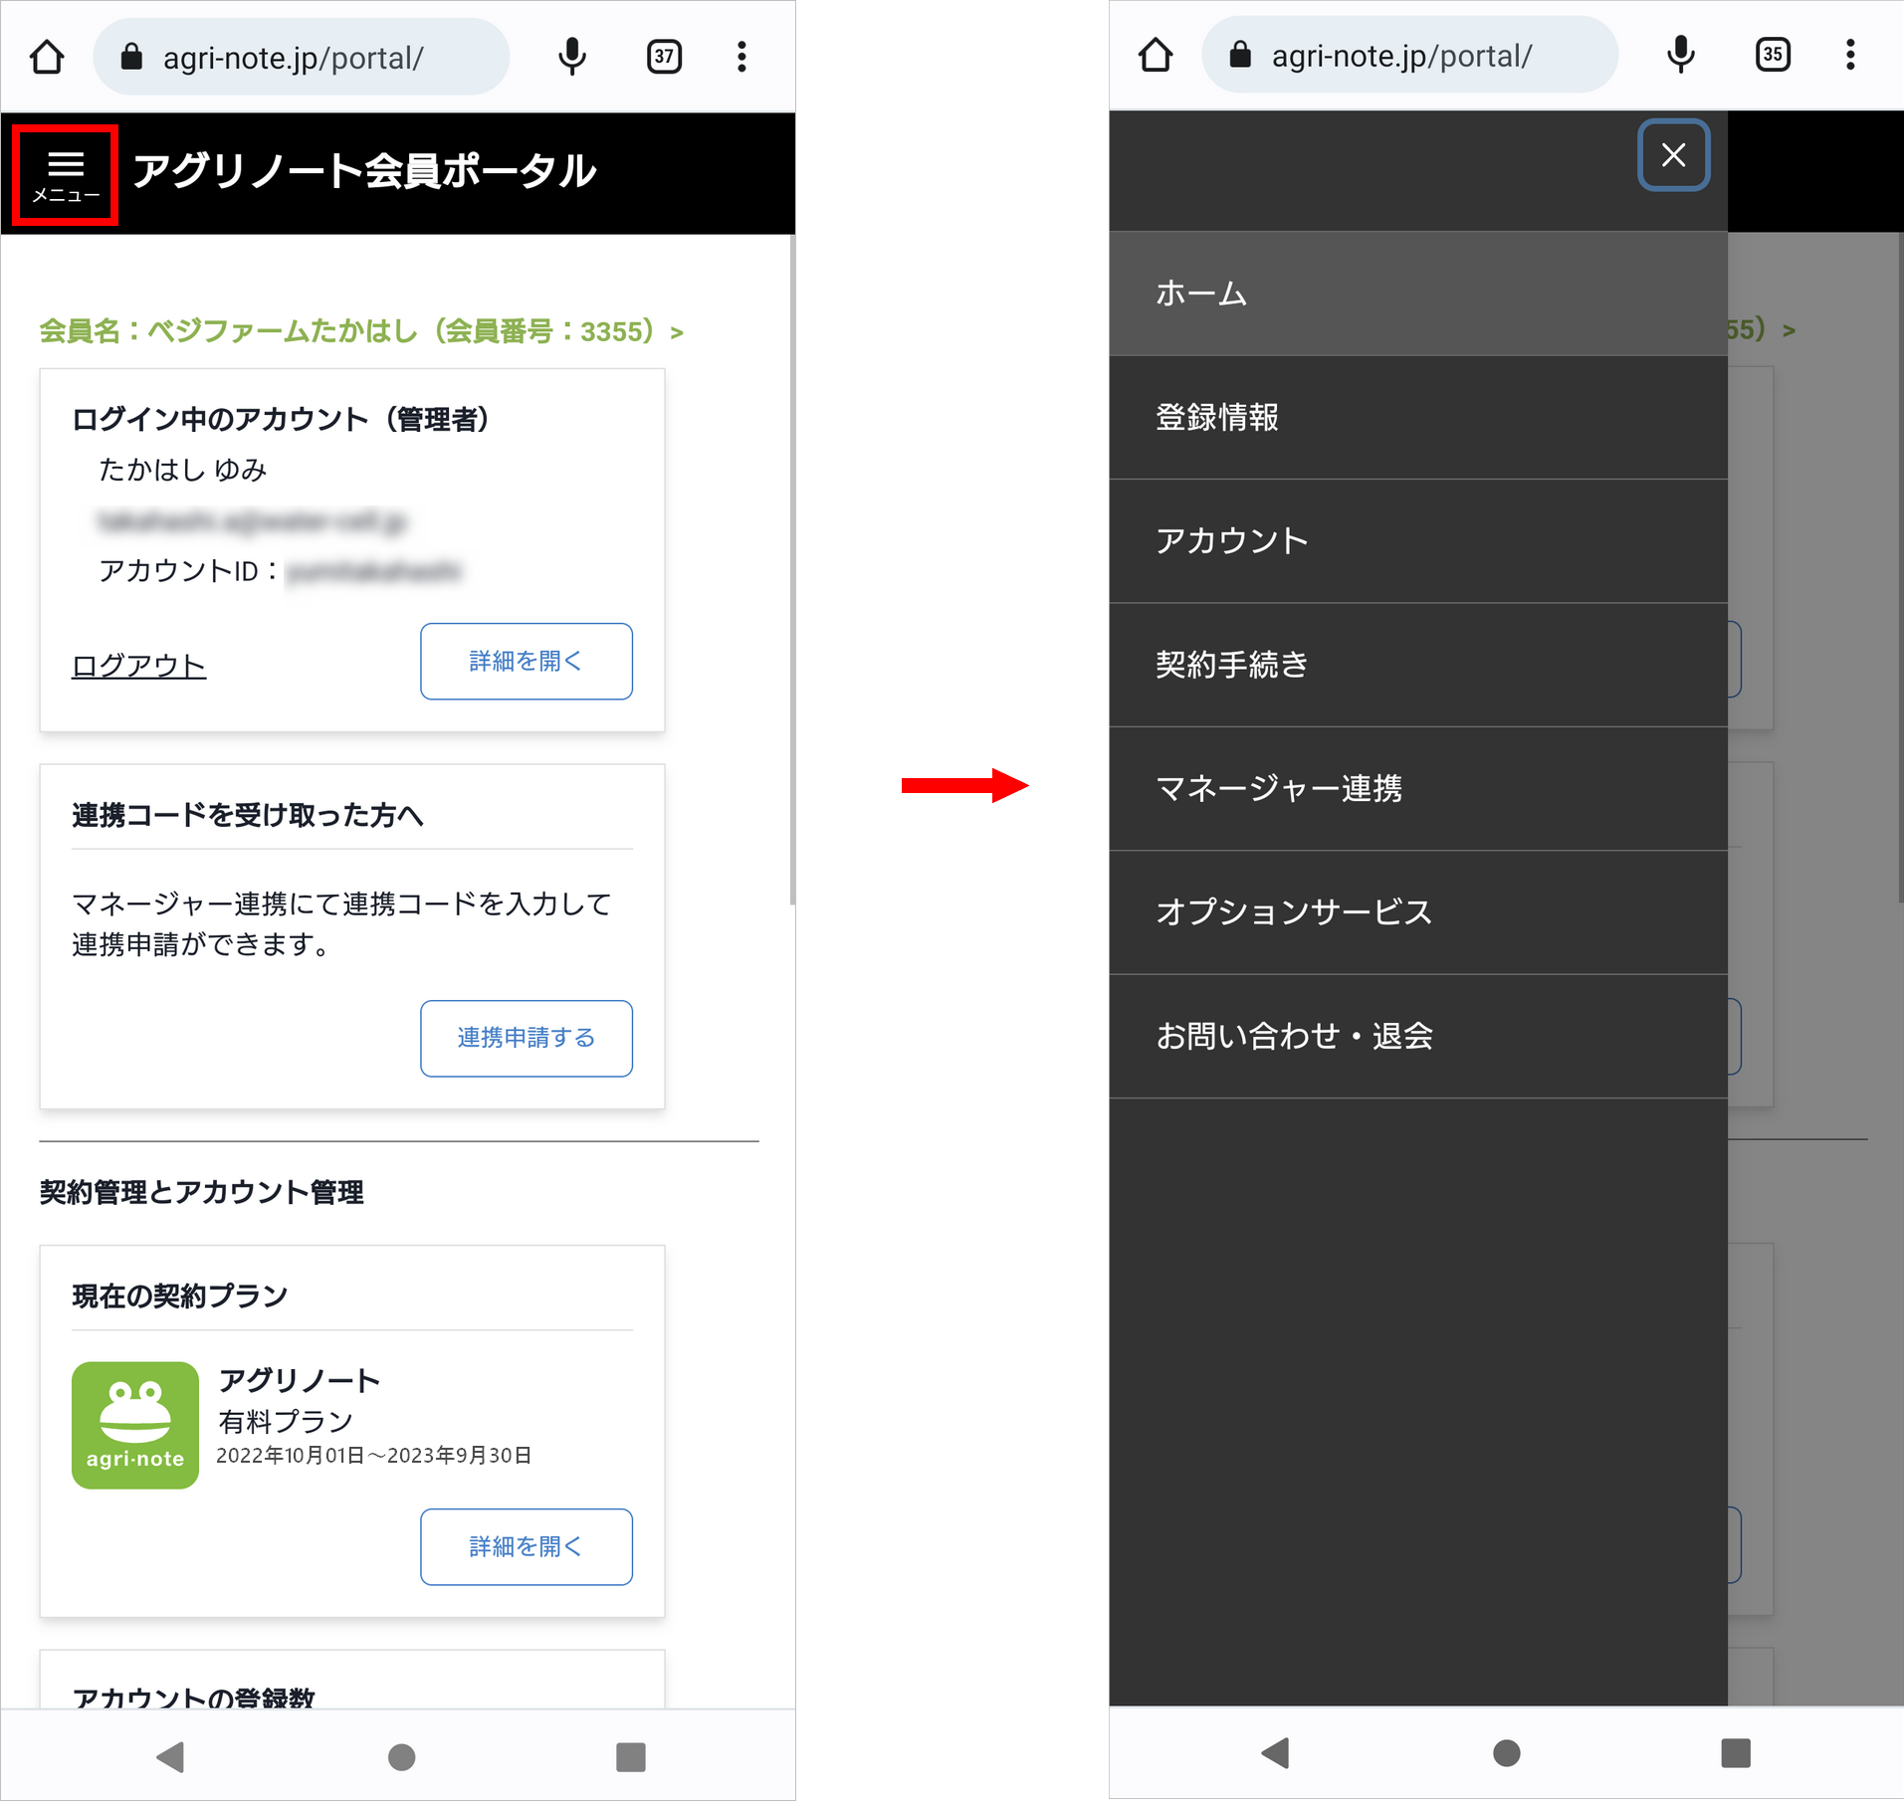Select アカウント in the side menu
Screen dimensions: 1904x1801
pyautogui.click(x=1418, y=540)
